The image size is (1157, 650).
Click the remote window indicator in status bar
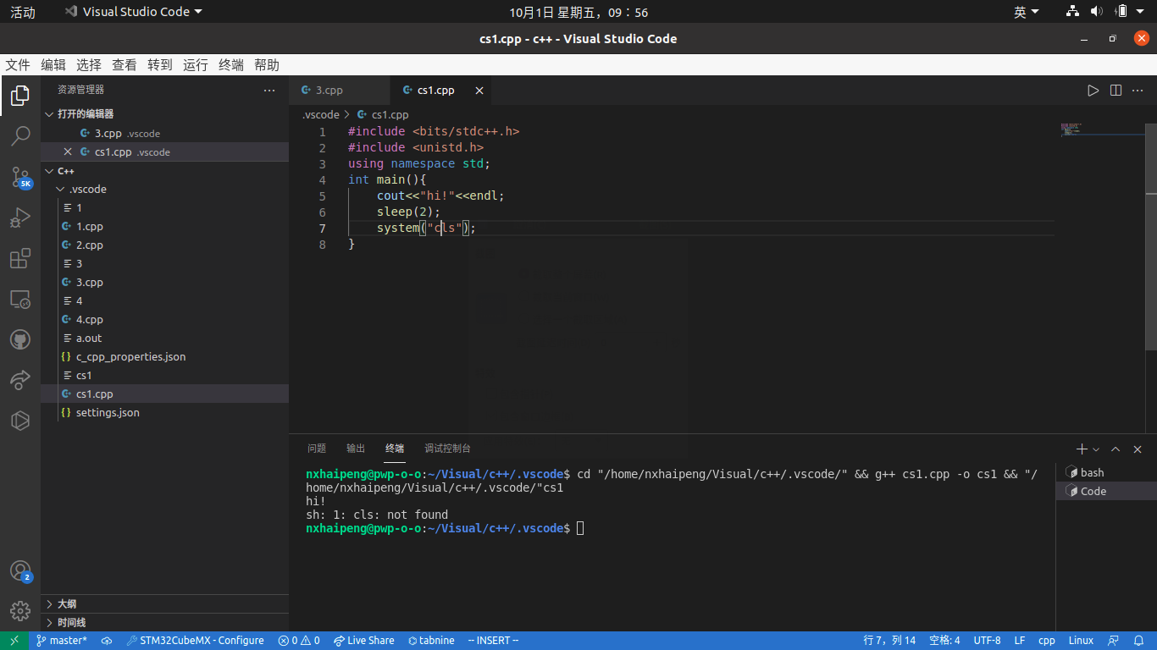coord(14,641)
